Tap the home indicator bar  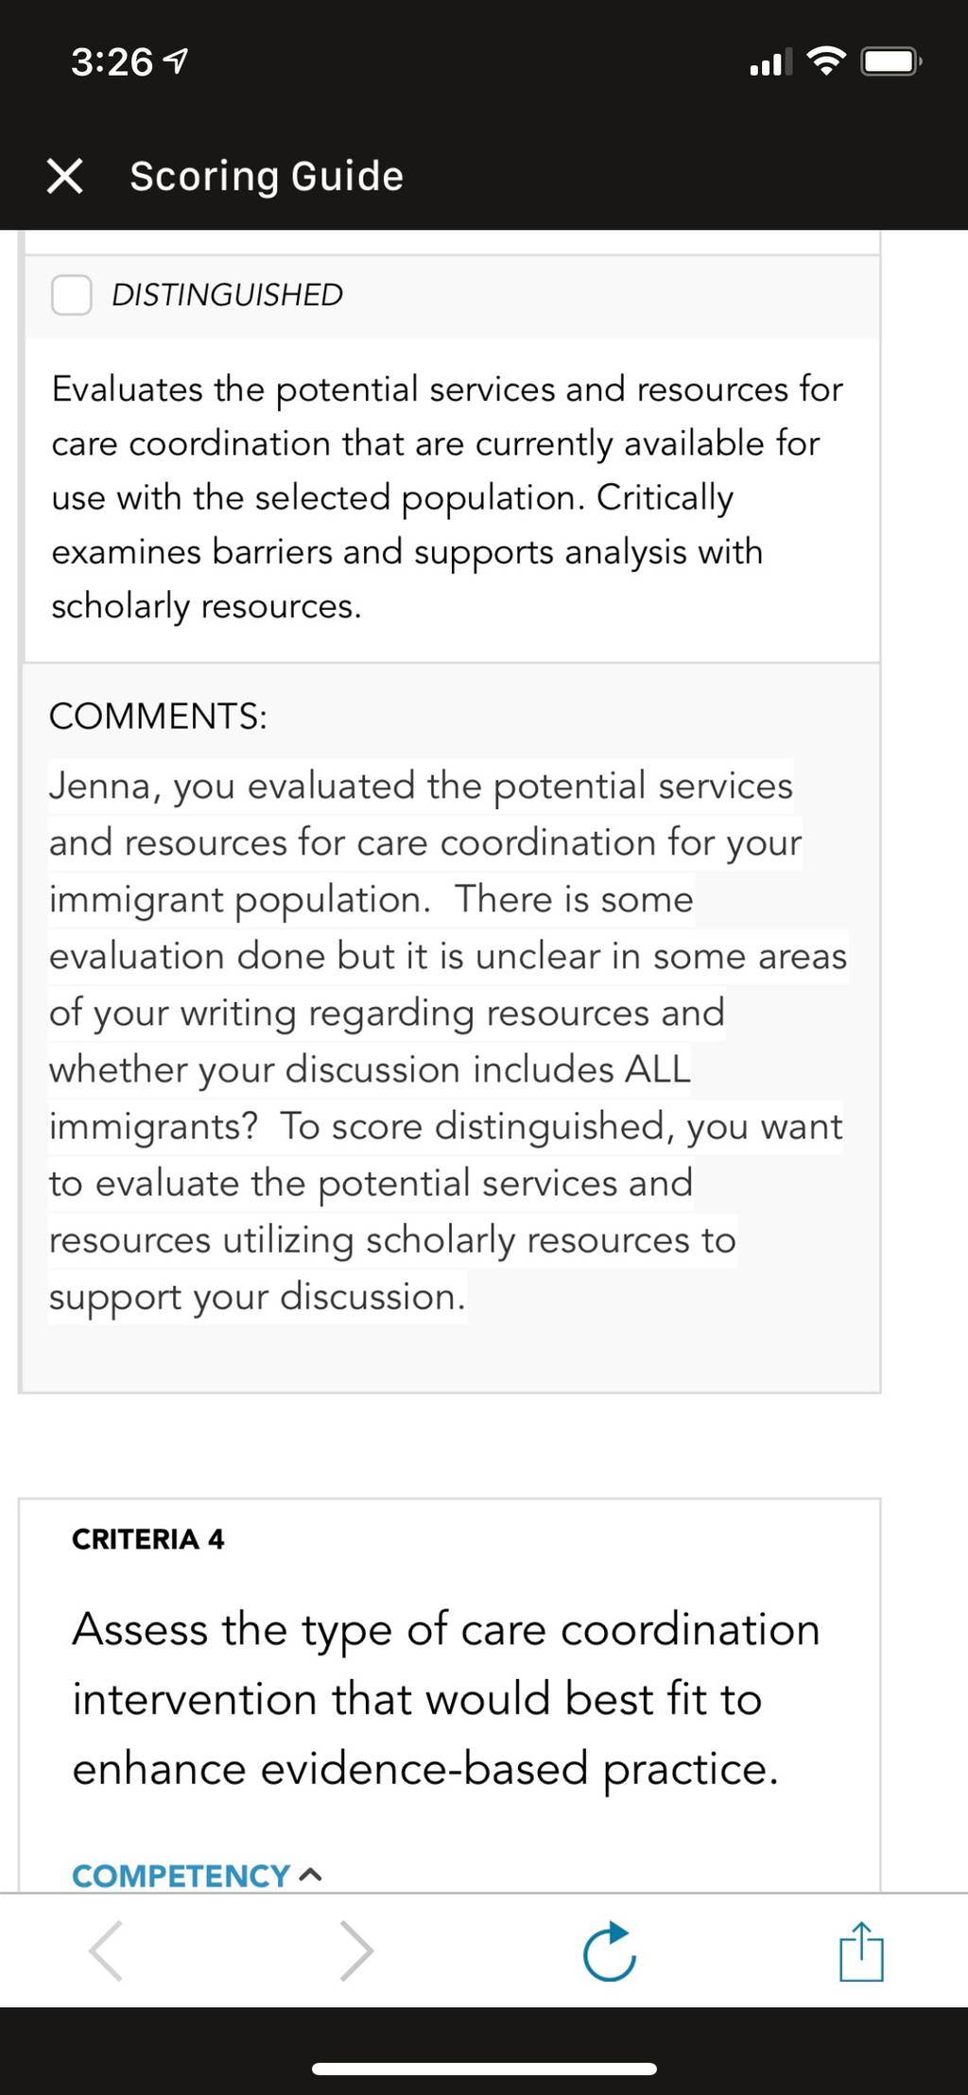[484, 2069]
